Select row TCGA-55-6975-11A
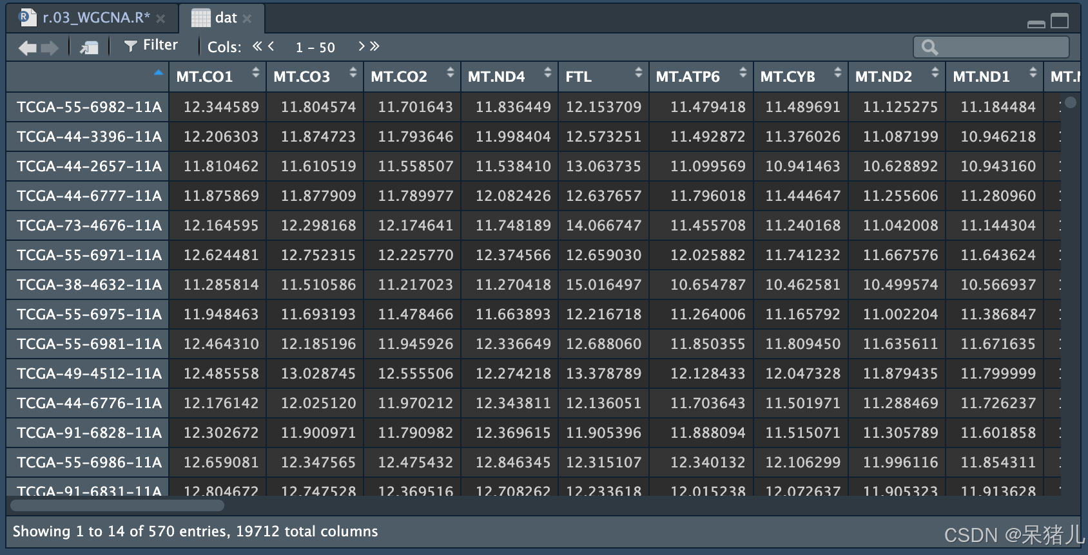The height and width of the screenshot is (555, 1088). [x=89, y=314]
